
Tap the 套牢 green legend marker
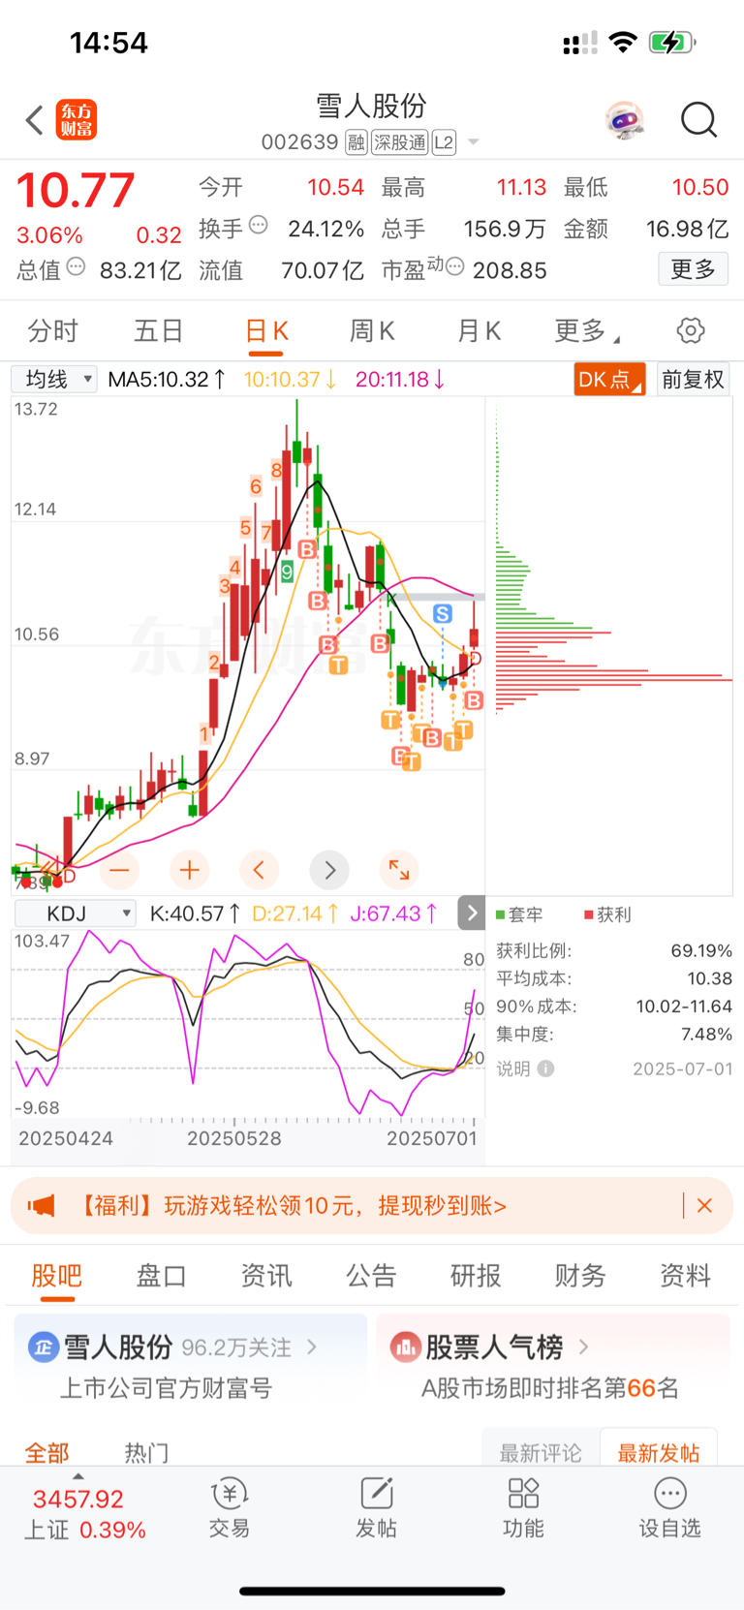point(501,914)
